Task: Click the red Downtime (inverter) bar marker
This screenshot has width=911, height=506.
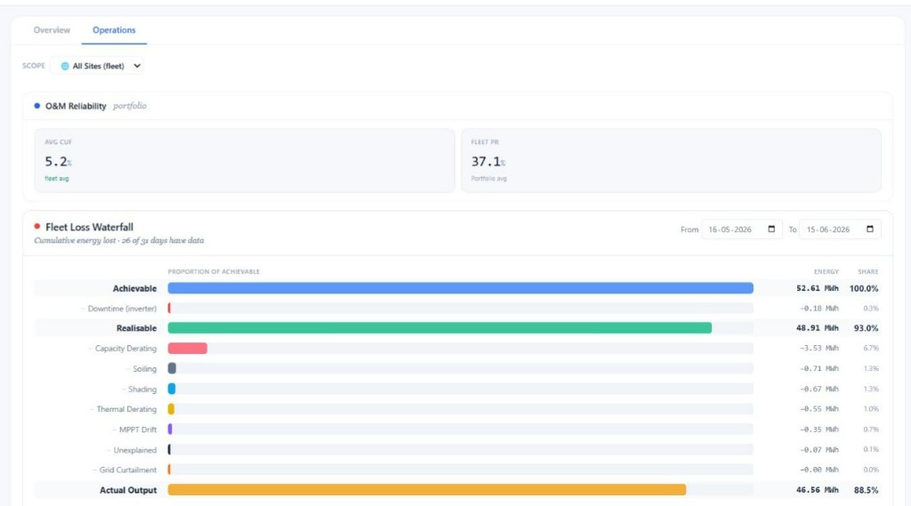Action: point(169,309)
